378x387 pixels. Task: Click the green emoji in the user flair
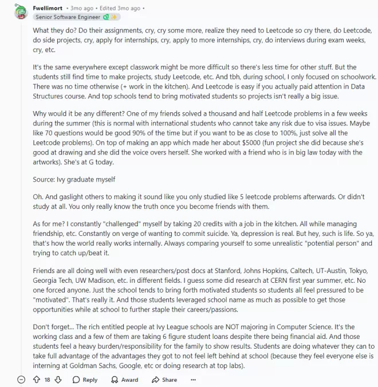point(106,17)
